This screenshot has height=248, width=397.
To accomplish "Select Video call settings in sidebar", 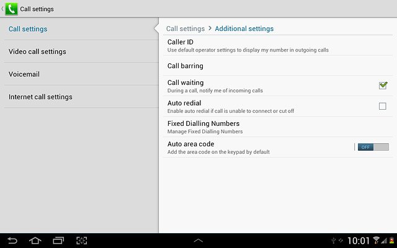I will (81, 51).
